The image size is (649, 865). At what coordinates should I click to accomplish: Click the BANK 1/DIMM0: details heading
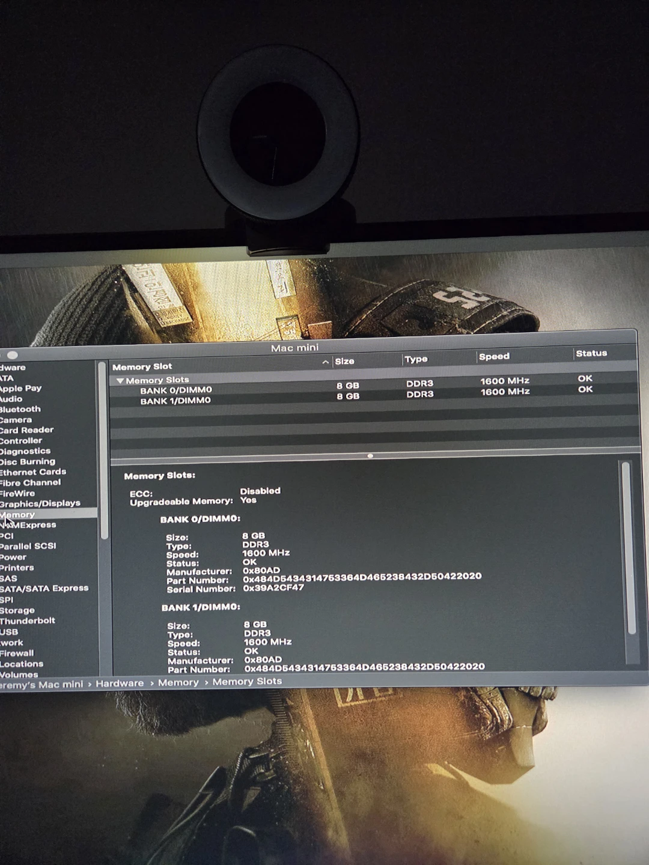(x=201, y=607)
